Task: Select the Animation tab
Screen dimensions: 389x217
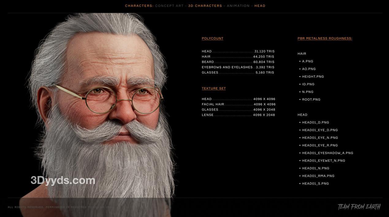Action: [238, 6]
